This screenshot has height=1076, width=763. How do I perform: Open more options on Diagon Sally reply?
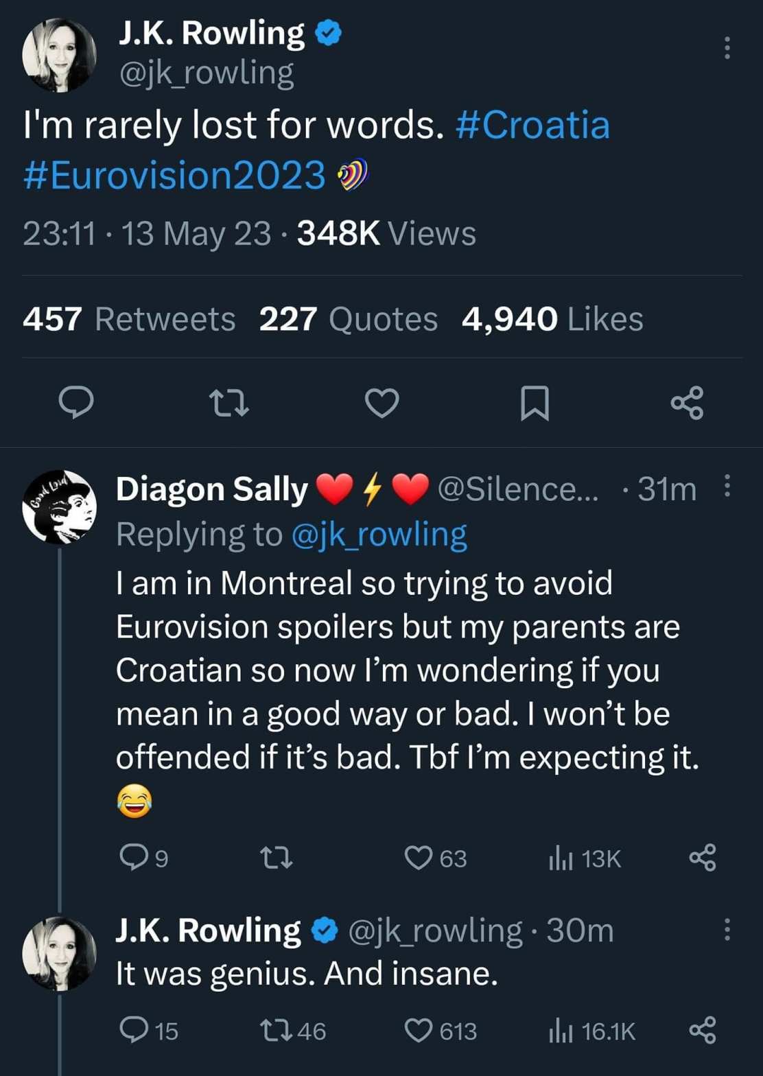[727, 489]
